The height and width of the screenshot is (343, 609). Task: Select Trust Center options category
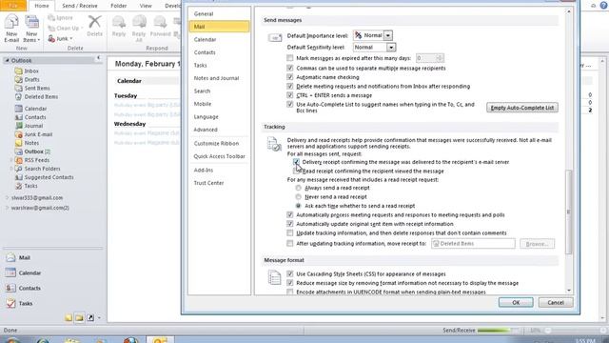pos(219,183)
